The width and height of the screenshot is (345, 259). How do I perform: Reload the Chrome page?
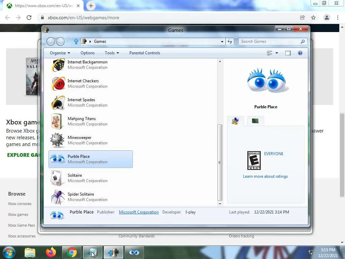click(x=29, y=18)
